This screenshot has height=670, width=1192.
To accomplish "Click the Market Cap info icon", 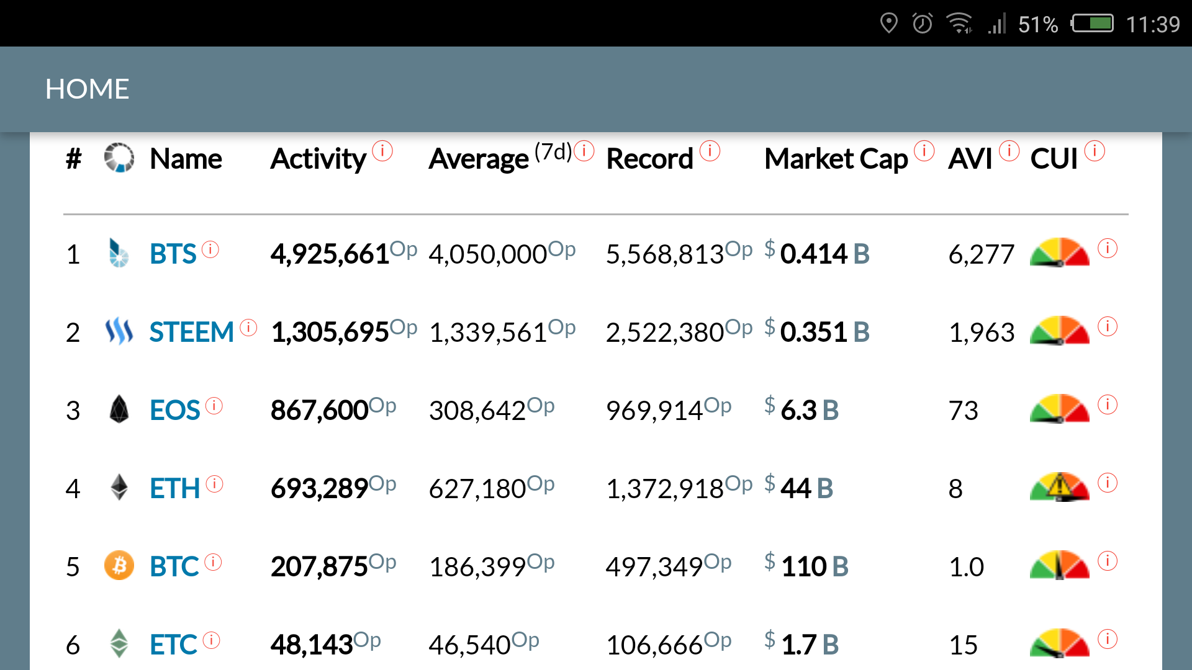I will tap(924, 151).
